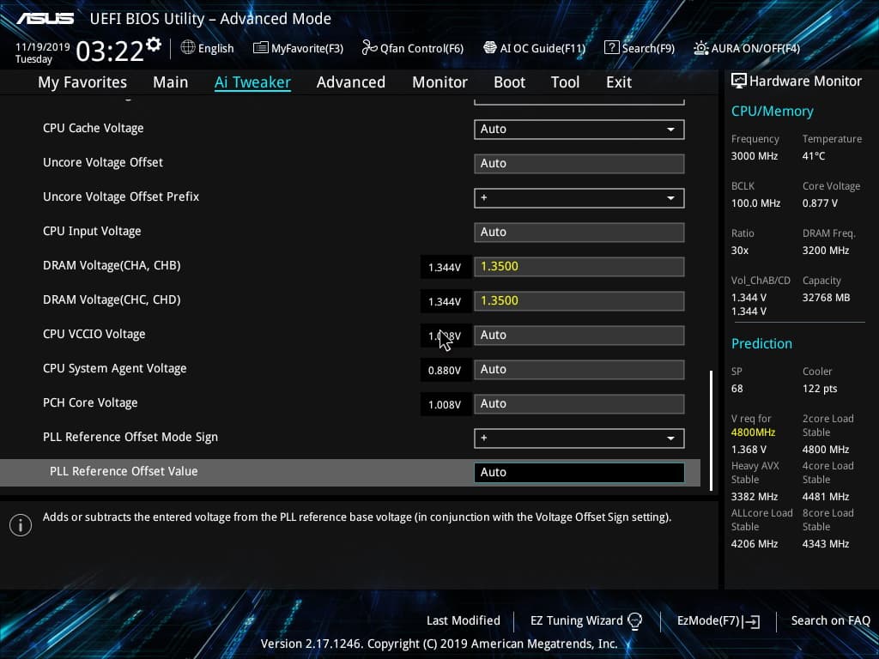Screen dimensions: 879x659
Task: Open Search(F9)
Action: pos(640,48)
